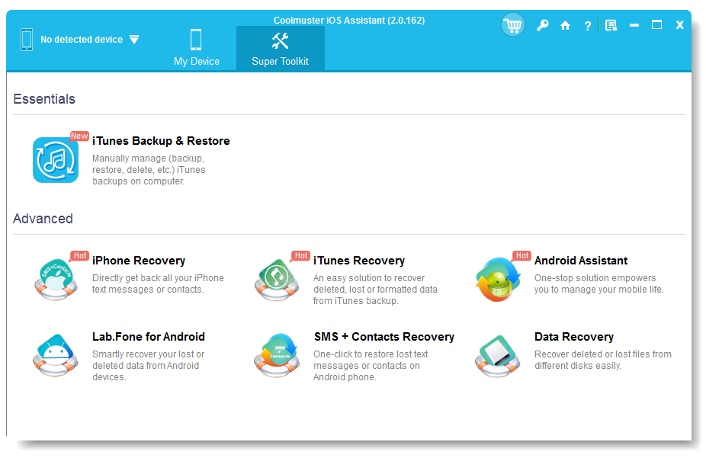Open Android Assistant via its title text
This screenshot has width=706, height=458.
(581, 260)
